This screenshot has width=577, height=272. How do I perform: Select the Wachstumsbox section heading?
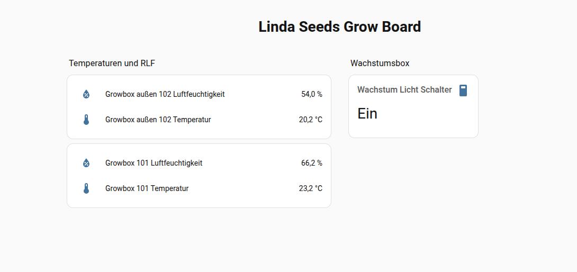380,64
